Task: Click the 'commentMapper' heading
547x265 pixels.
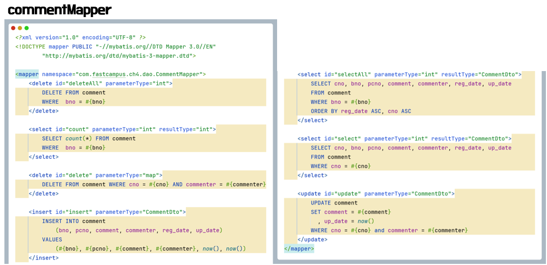Action: tap(60, 10)
